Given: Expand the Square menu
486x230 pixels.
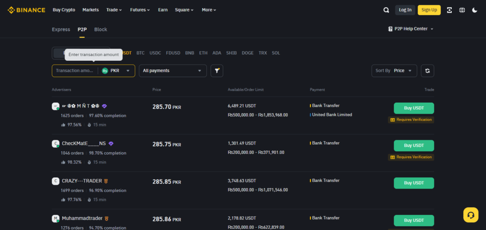Looking at the screenshot, I should click(185, 10).
